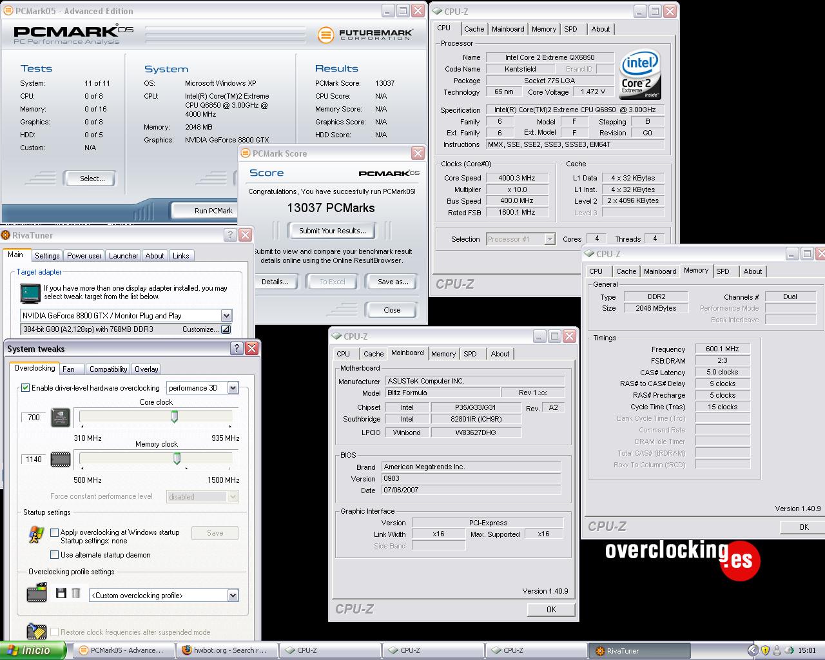Save the overclocking profile with floppy icon
This screenshot has width=825, height=660.
61,593
